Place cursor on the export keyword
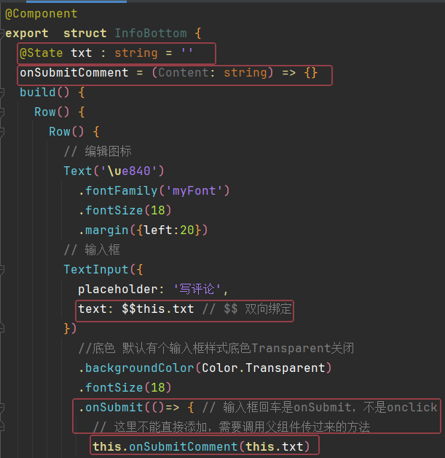The width and height of the screenshot is (445, 458). [x=27, y=34]
